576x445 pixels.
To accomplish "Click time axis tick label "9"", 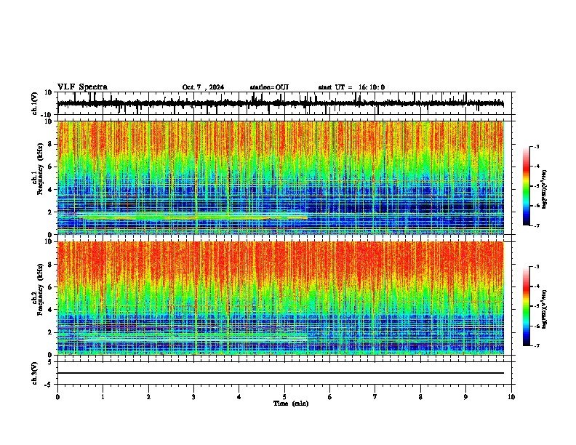I will click(465, 397).
